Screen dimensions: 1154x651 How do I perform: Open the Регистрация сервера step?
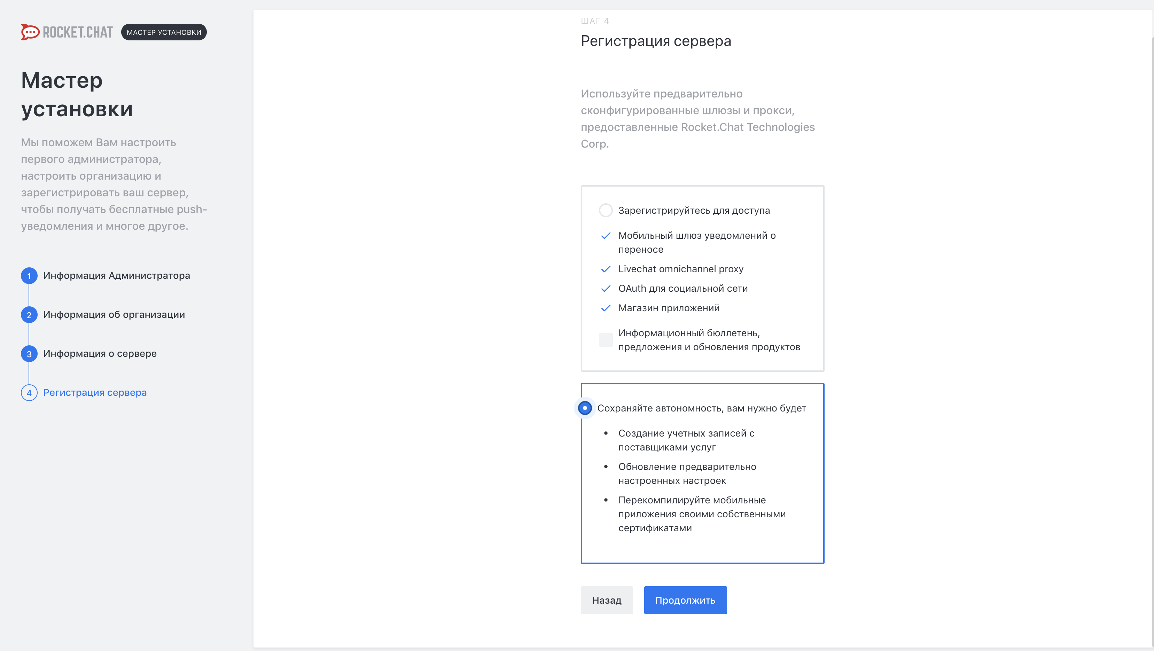(95, 393)
